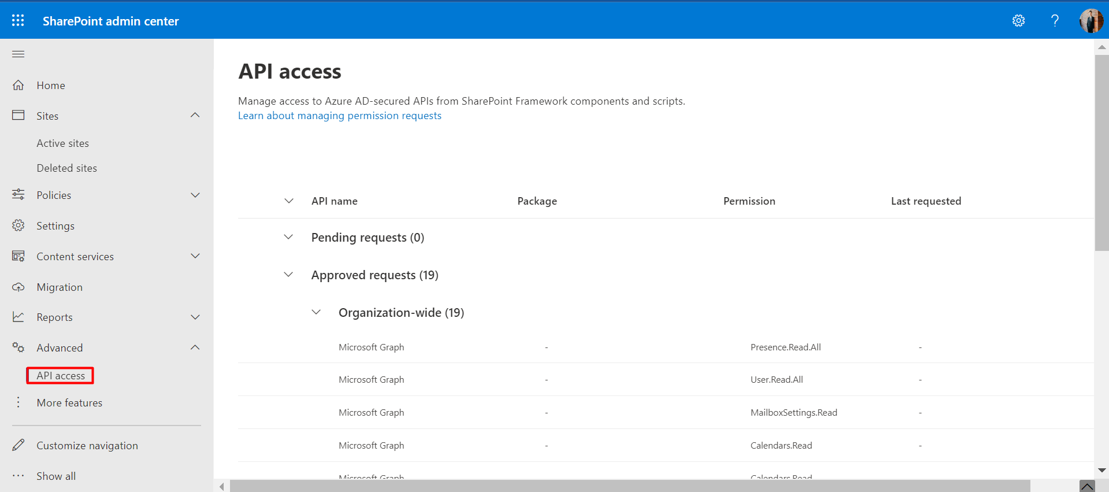Click the More features dots icon
This screenshot has height=492, width=1109.
pos(18,402)
